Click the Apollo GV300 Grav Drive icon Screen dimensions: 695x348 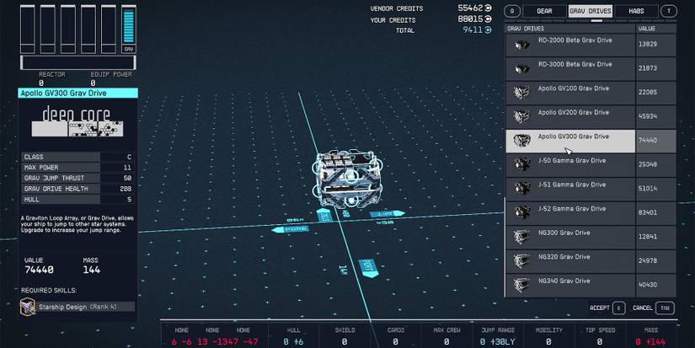pyautogui.click(x=521, y=141)
